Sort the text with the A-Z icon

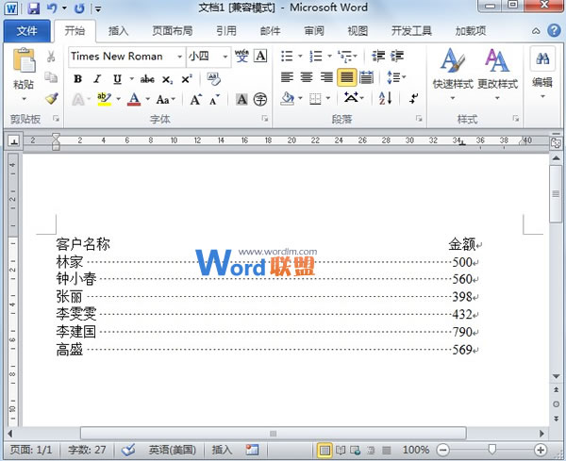click(x=385, y=98)
